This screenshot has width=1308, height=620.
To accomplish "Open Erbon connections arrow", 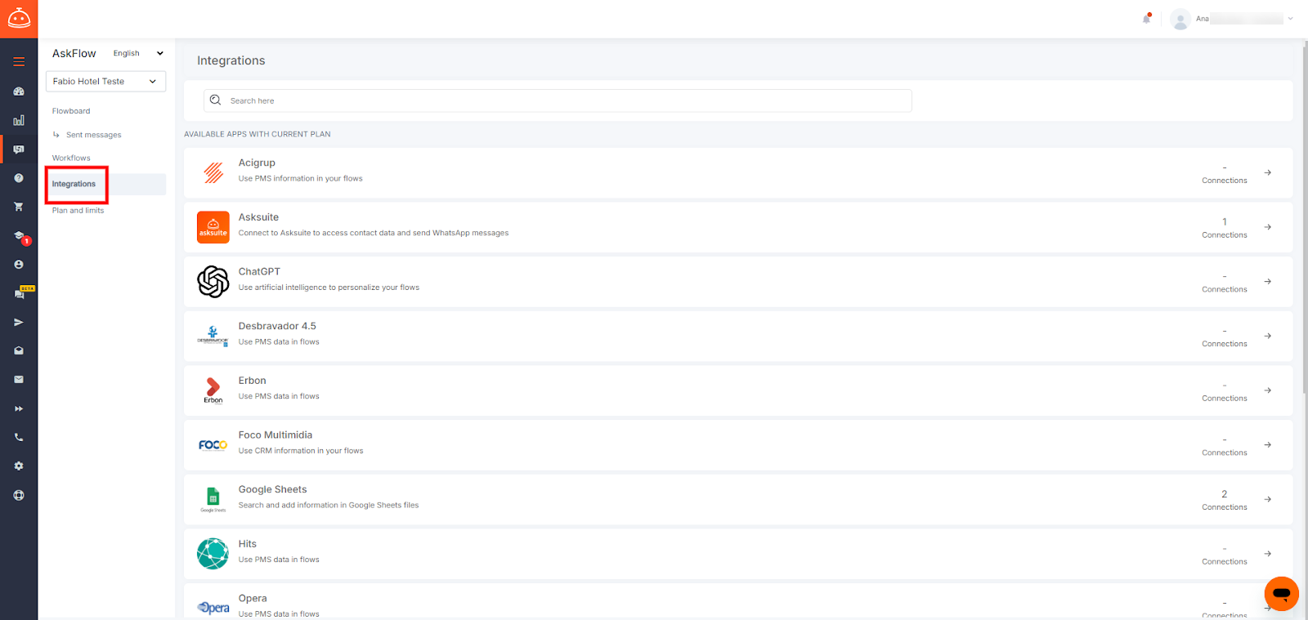I will 1268,390.
